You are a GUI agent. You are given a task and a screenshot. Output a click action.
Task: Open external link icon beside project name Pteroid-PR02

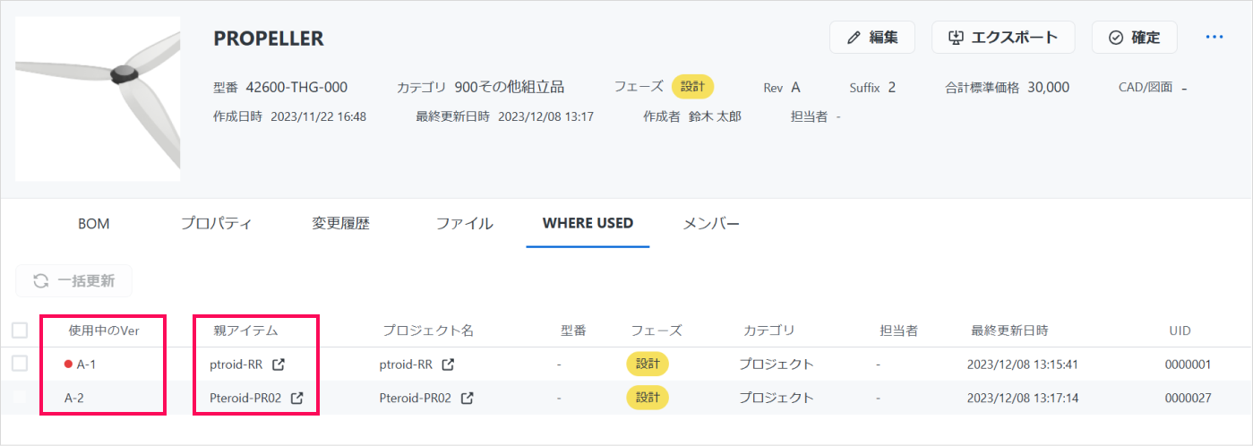pos(467,399)
